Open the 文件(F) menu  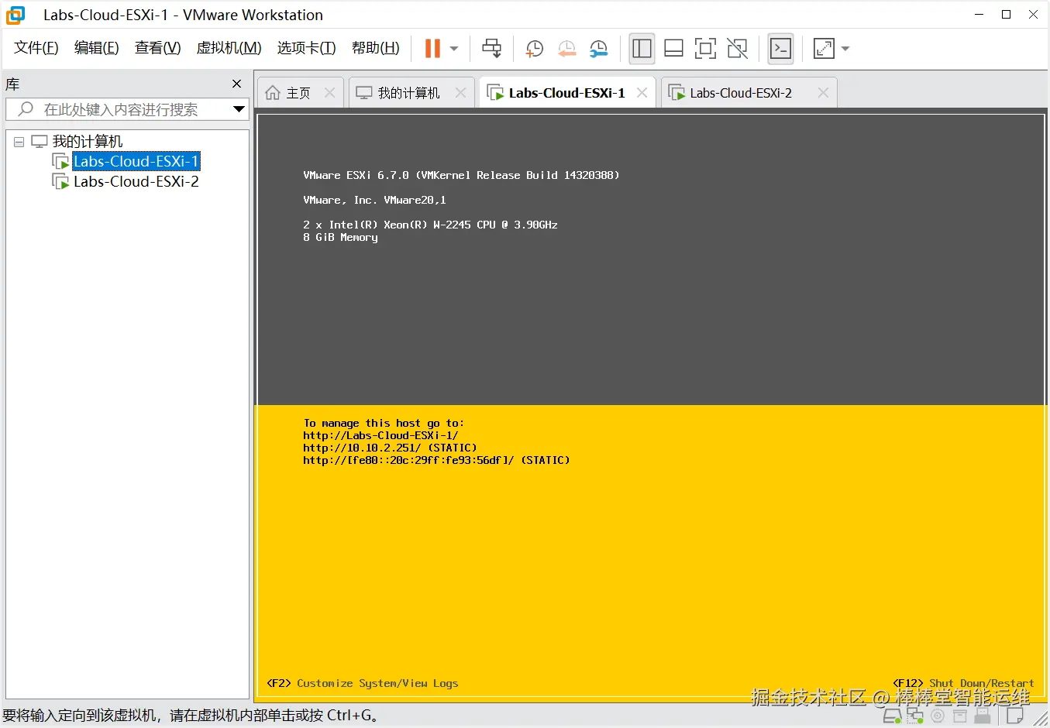tap(36, 48)
